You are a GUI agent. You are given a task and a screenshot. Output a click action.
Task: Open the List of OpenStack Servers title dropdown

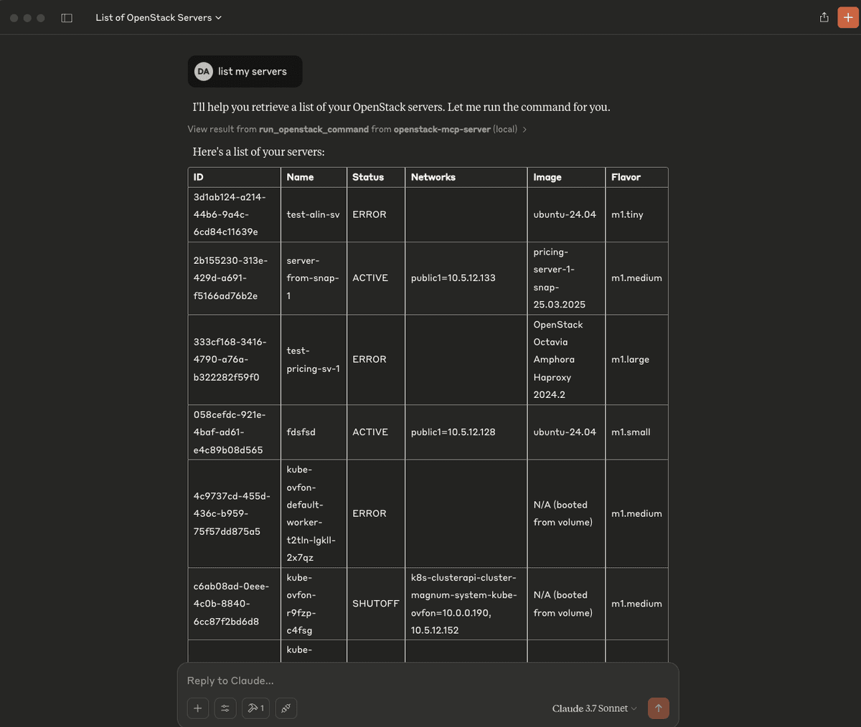pos(159,18)
